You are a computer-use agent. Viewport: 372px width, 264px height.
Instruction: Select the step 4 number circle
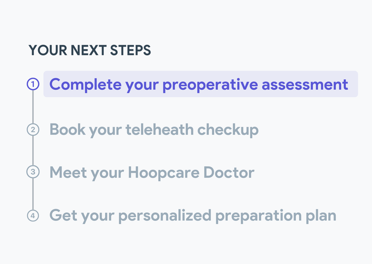[x=33, y=216]
